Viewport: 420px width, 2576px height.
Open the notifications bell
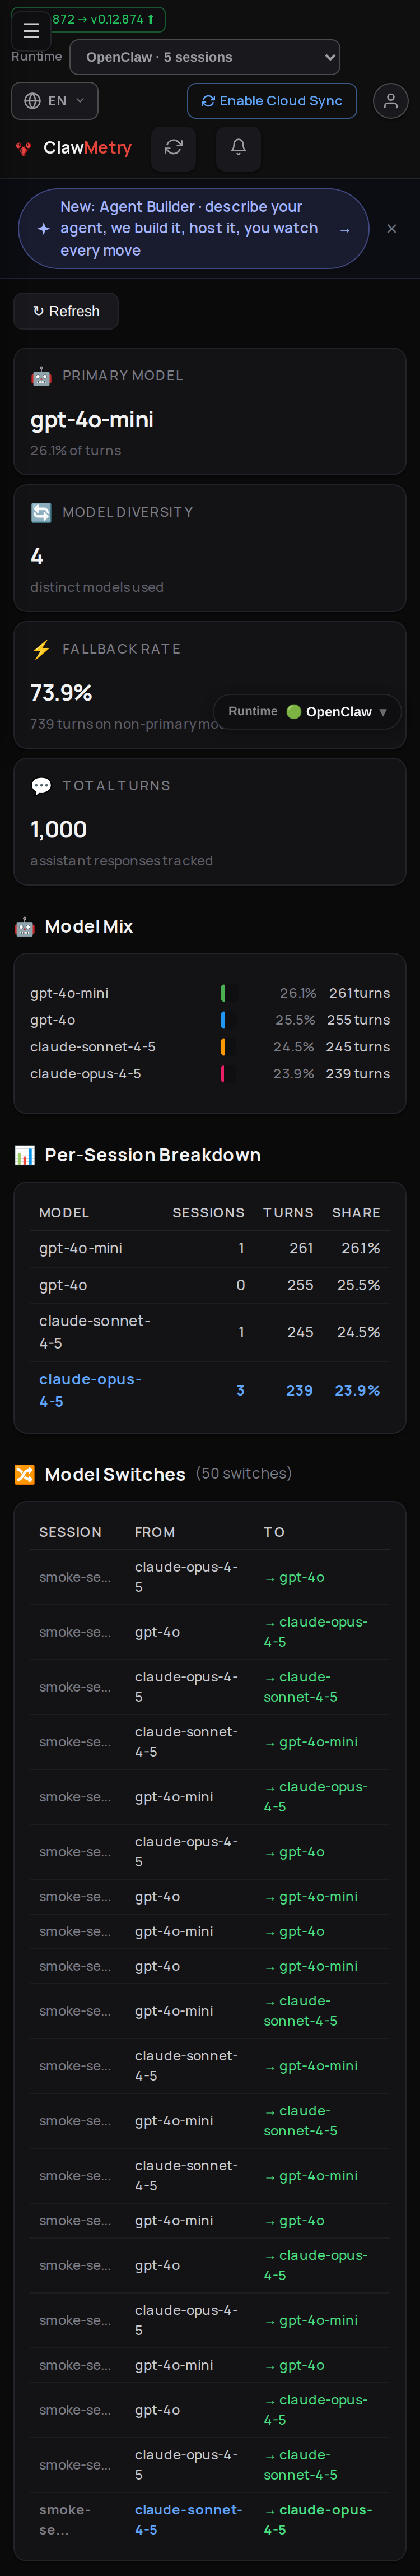click(x=238, y=147)
